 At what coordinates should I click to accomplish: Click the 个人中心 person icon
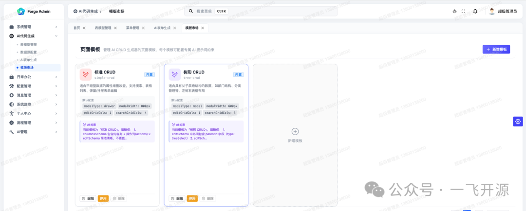point(12,114)
